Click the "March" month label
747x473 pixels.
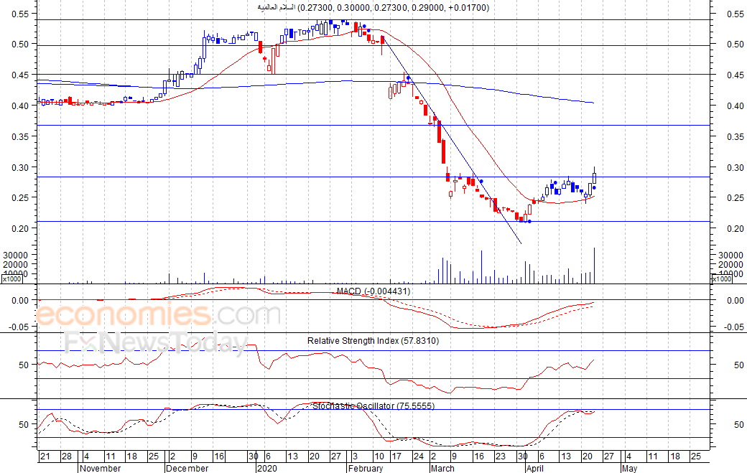coord(442,468)
